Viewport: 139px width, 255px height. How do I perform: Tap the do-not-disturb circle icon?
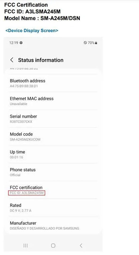(85, 43)
